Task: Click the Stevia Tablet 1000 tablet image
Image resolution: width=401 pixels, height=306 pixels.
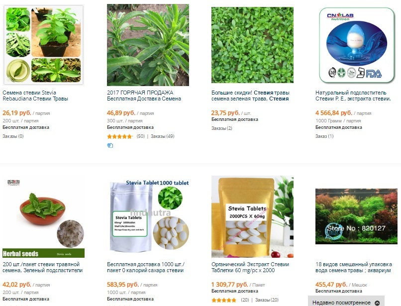Action: [148, 216]
